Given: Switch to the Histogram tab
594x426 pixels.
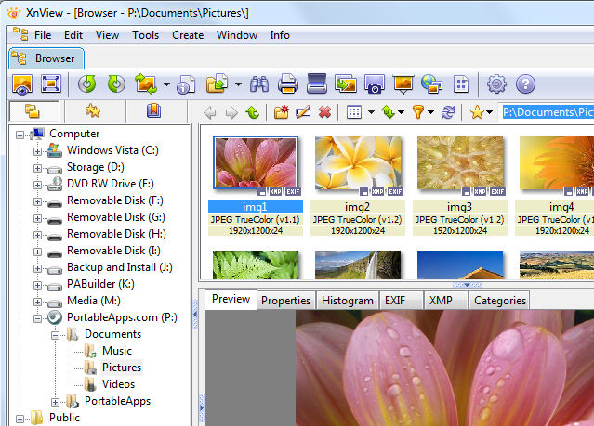Looking at the screenshot, I should pyautogui.click(x=348, y=301).
